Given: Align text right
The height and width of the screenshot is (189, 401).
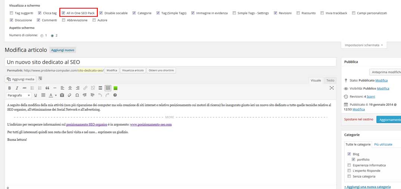Looking at the screenshot, I should click(78, 88).
